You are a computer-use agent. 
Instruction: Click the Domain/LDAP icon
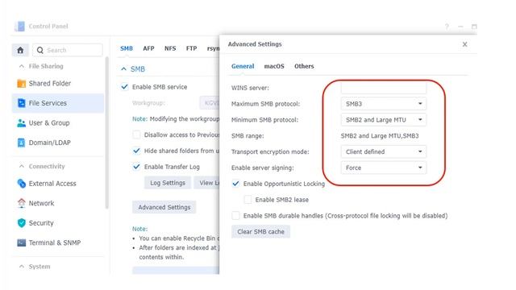(x=22, y=143)
